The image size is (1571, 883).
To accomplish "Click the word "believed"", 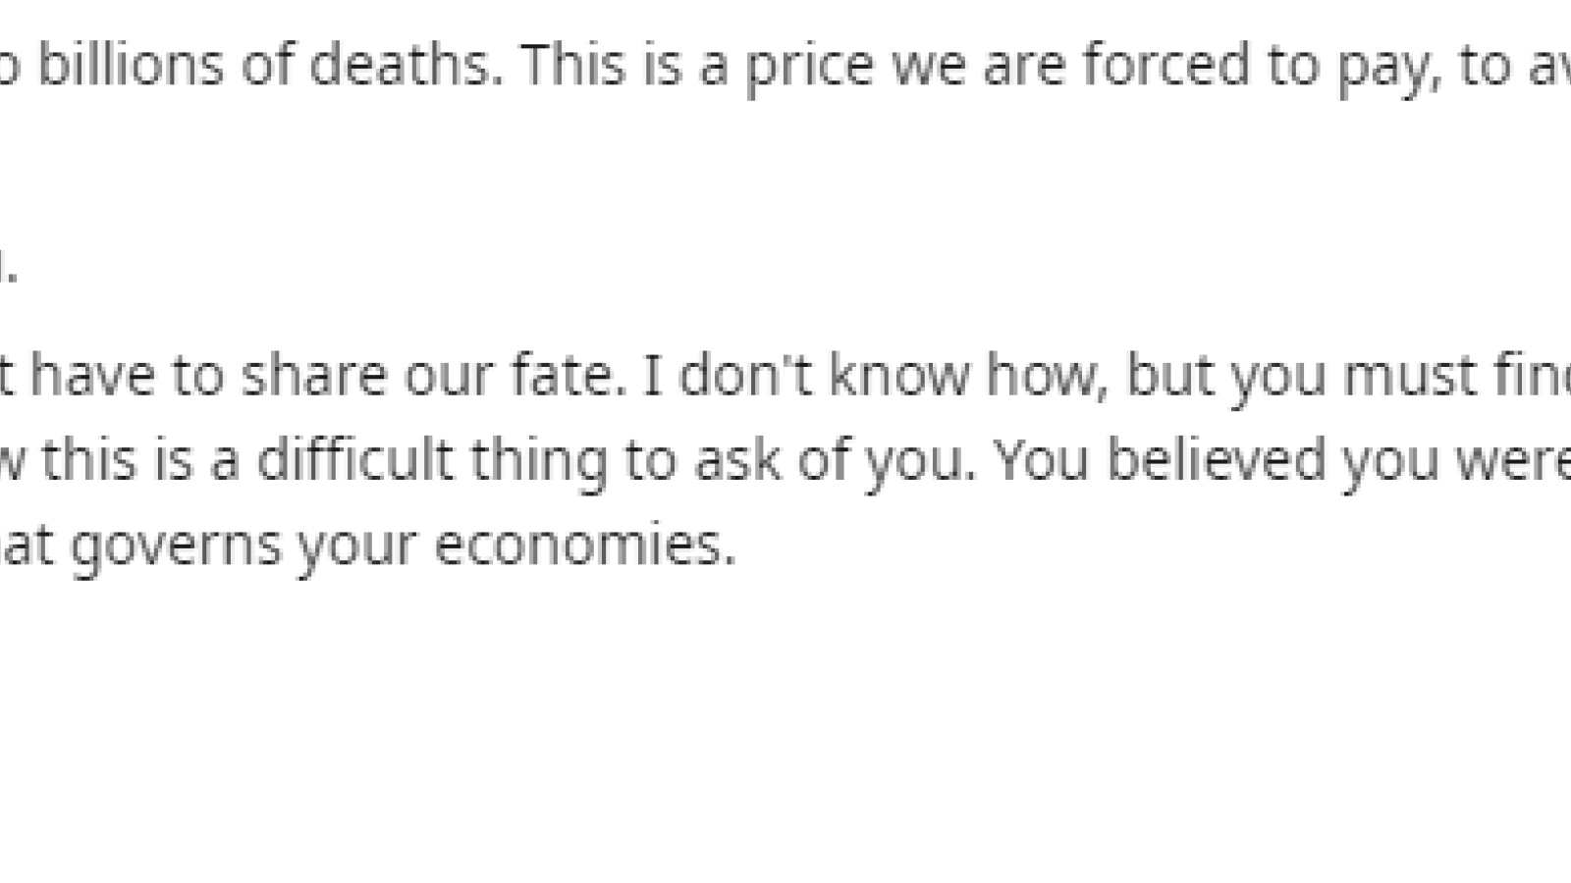I will point(1217,458).
